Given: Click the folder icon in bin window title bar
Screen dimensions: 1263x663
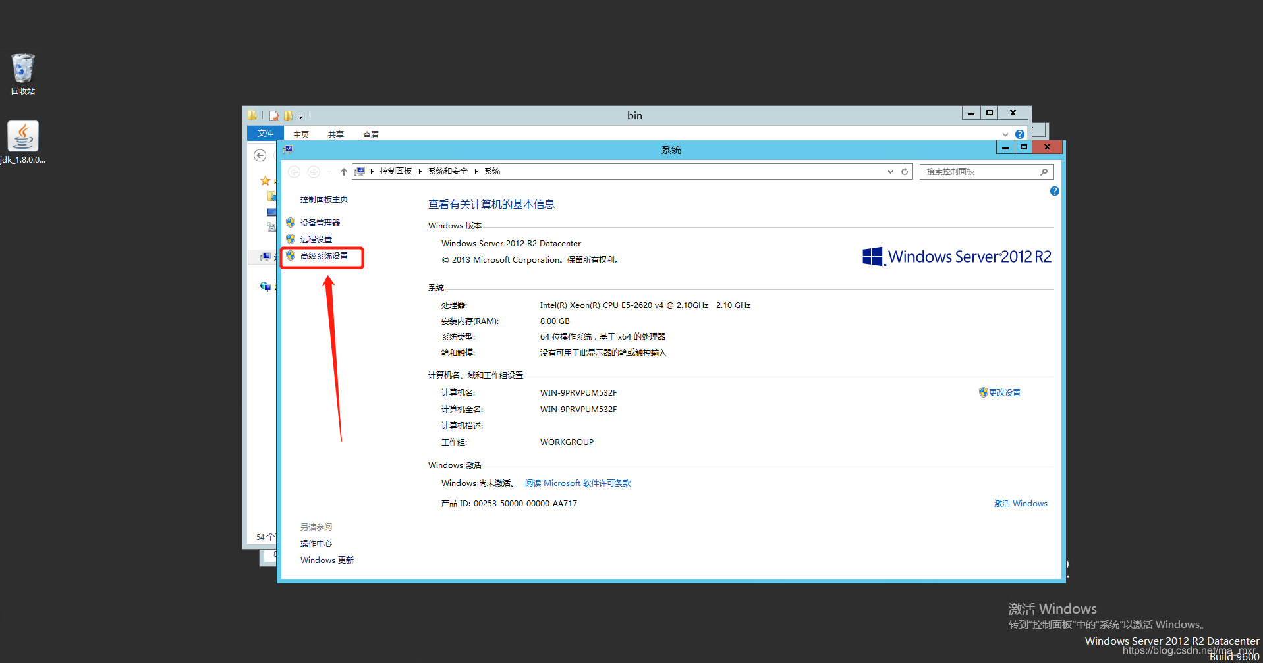Looking at the screenshot, I should [252, 115].
